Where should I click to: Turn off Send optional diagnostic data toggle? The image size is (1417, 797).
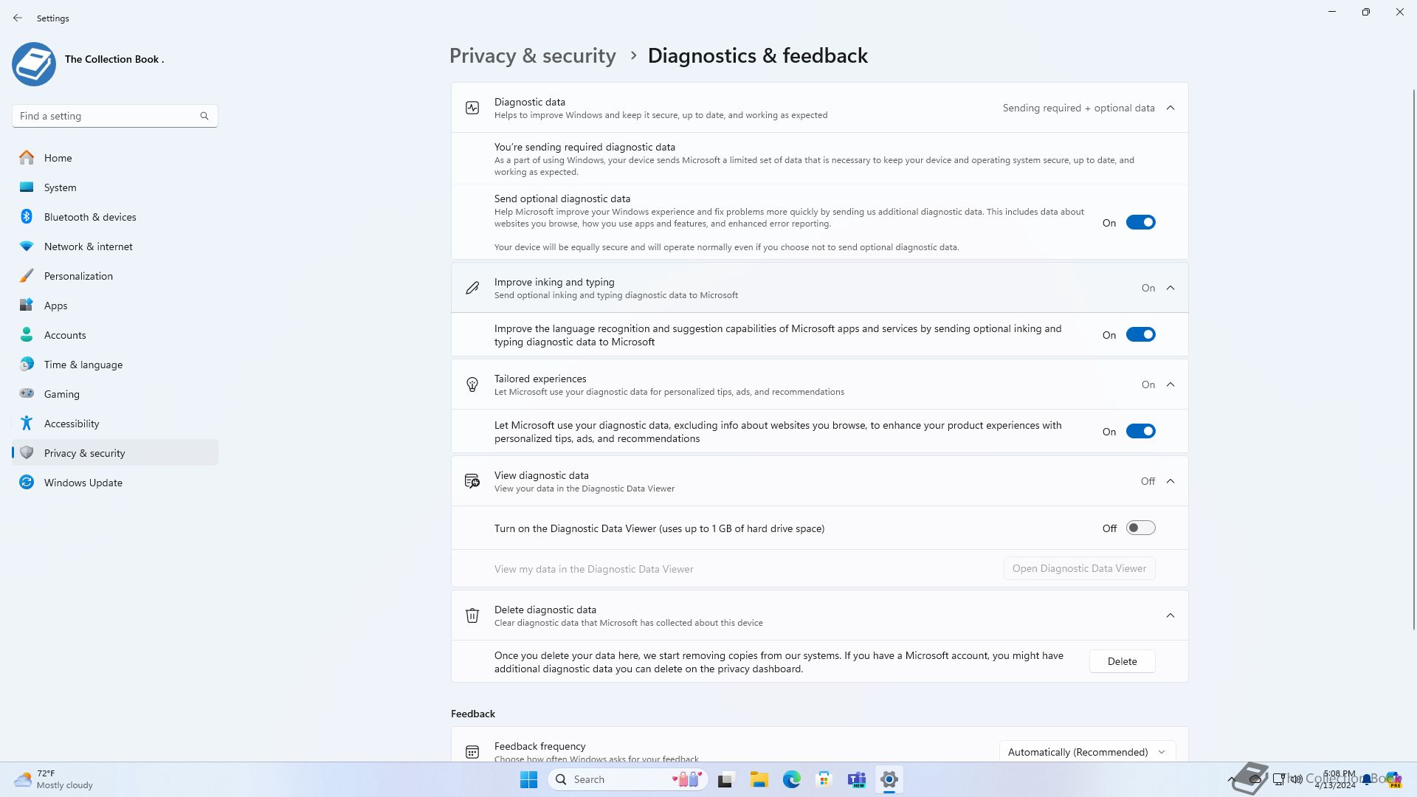click(1140, 222)
